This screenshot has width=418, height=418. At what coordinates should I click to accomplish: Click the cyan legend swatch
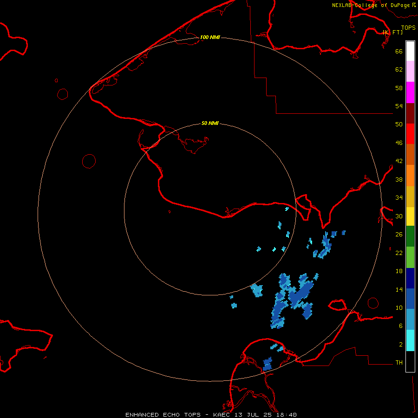[410, 340]
